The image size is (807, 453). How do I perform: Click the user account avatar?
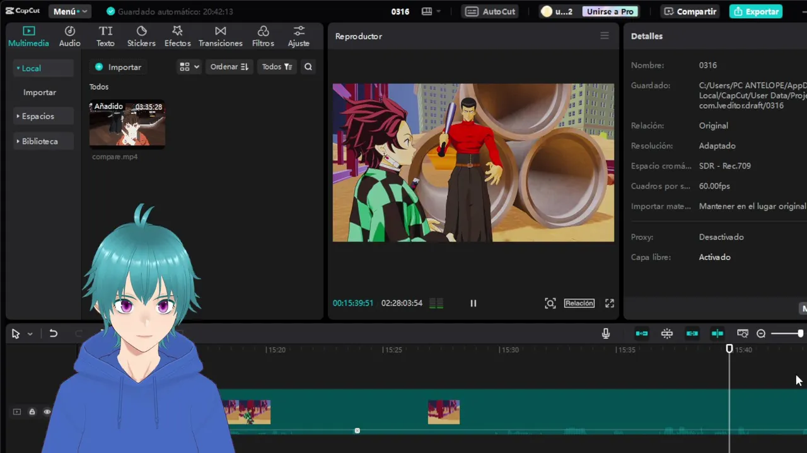[x=547, y=11]
